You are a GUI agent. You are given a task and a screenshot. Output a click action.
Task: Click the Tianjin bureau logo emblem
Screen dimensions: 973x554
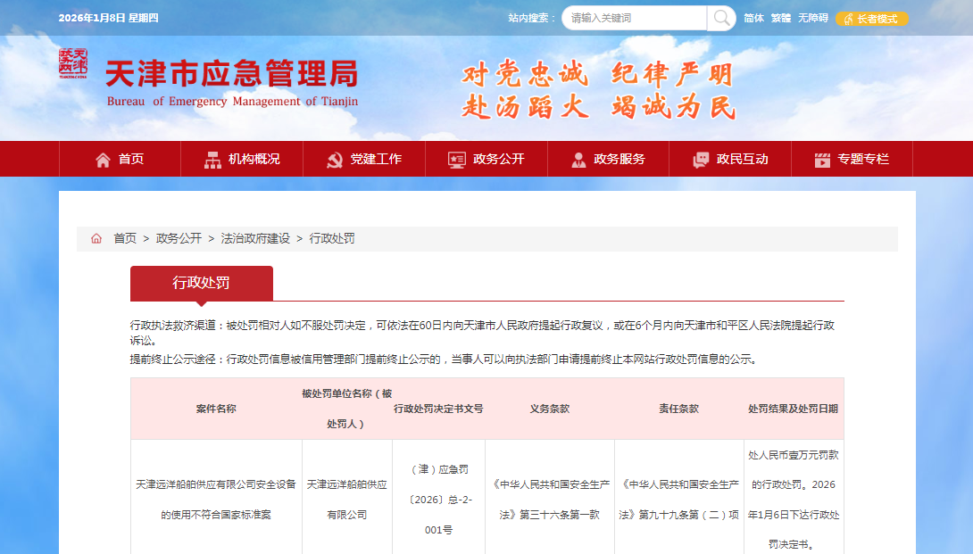(x=74, y=64)
